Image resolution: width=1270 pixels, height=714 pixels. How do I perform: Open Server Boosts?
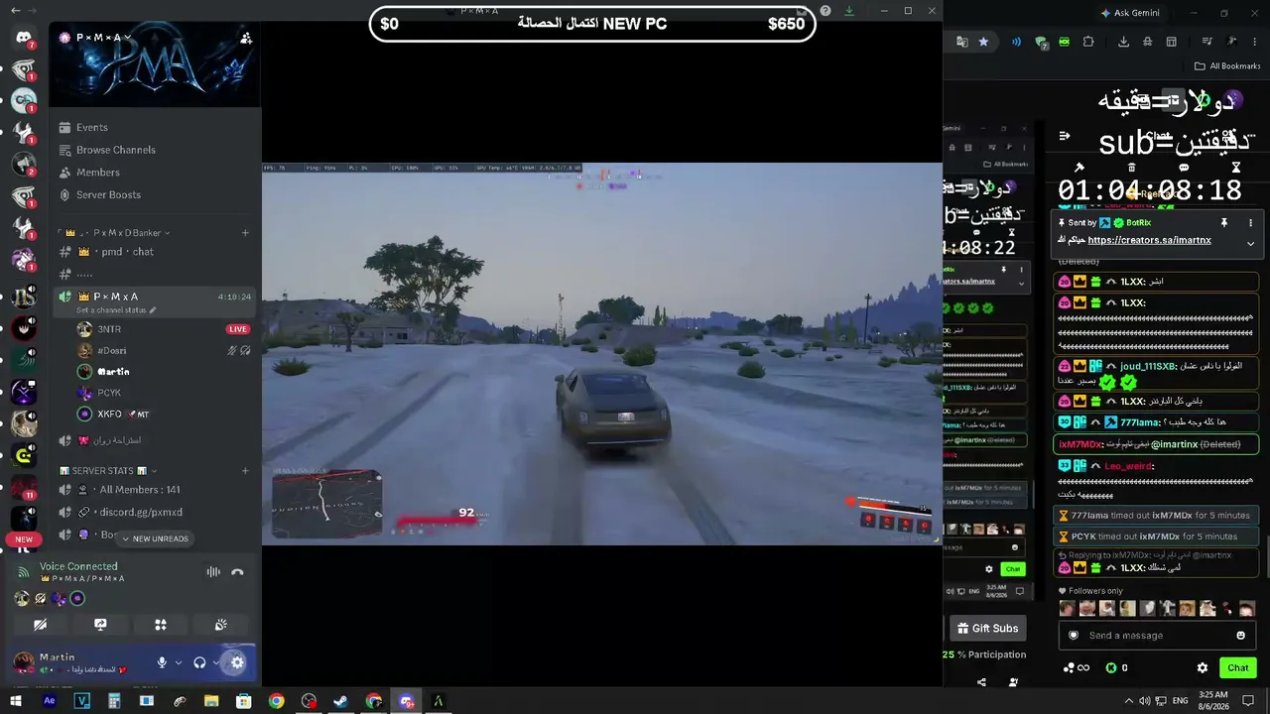click(x=155, y=195)
